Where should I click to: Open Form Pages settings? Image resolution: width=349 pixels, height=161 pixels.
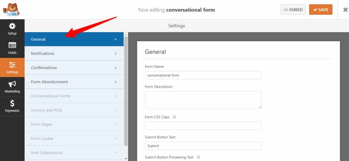tap(74, 124)
